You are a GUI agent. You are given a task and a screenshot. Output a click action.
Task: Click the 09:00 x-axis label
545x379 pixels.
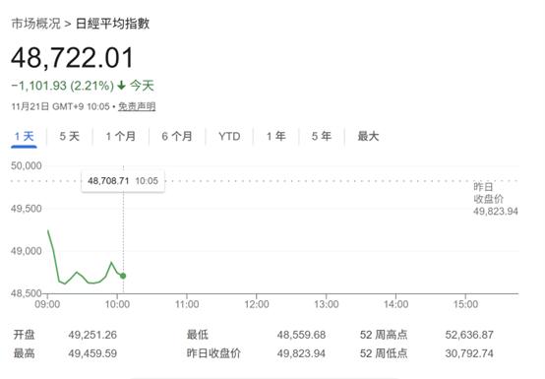[x=47, y=304]
